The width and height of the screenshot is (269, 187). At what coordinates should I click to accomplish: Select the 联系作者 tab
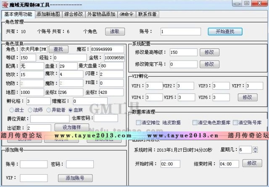(147, 14)
